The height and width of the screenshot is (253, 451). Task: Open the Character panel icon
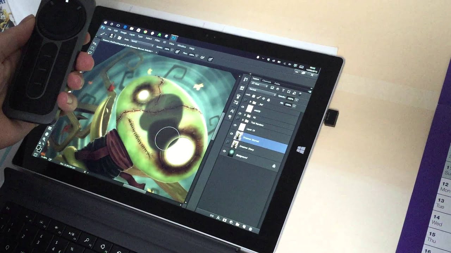tap(232, 111)
